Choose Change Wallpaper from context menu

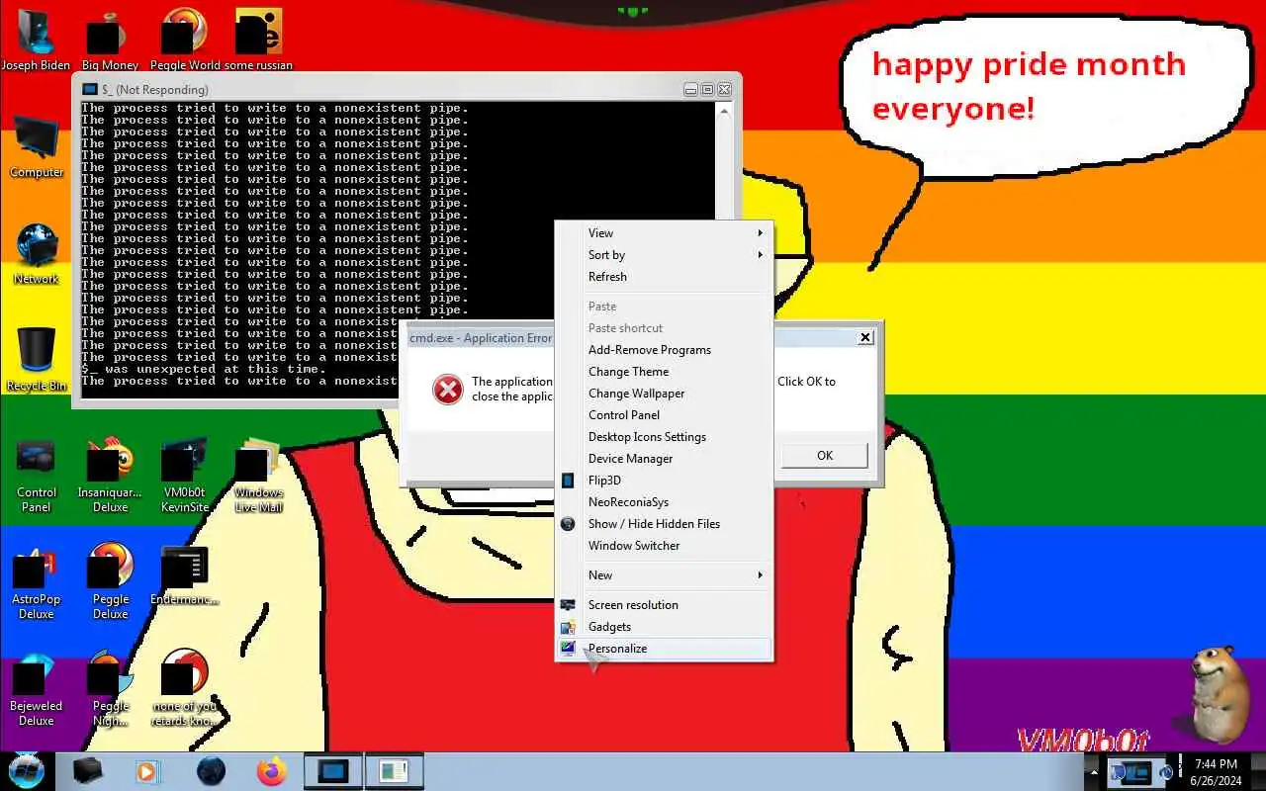[664, 394]
